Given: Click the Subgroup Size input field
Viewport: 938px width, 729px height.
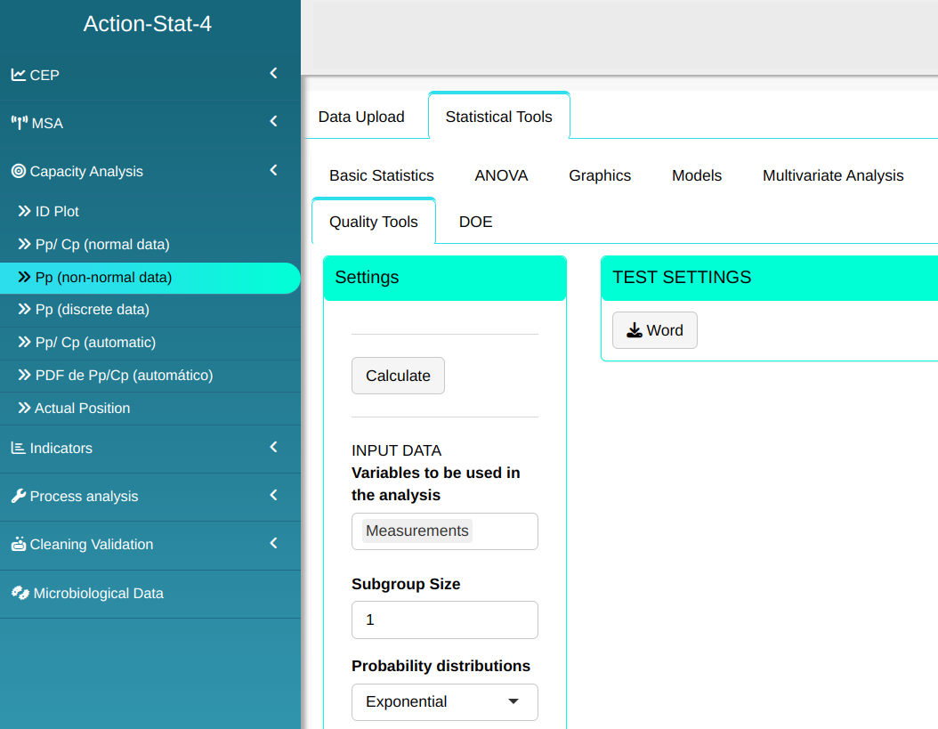Looking at the screenshot, I should (x=444, y=620).
